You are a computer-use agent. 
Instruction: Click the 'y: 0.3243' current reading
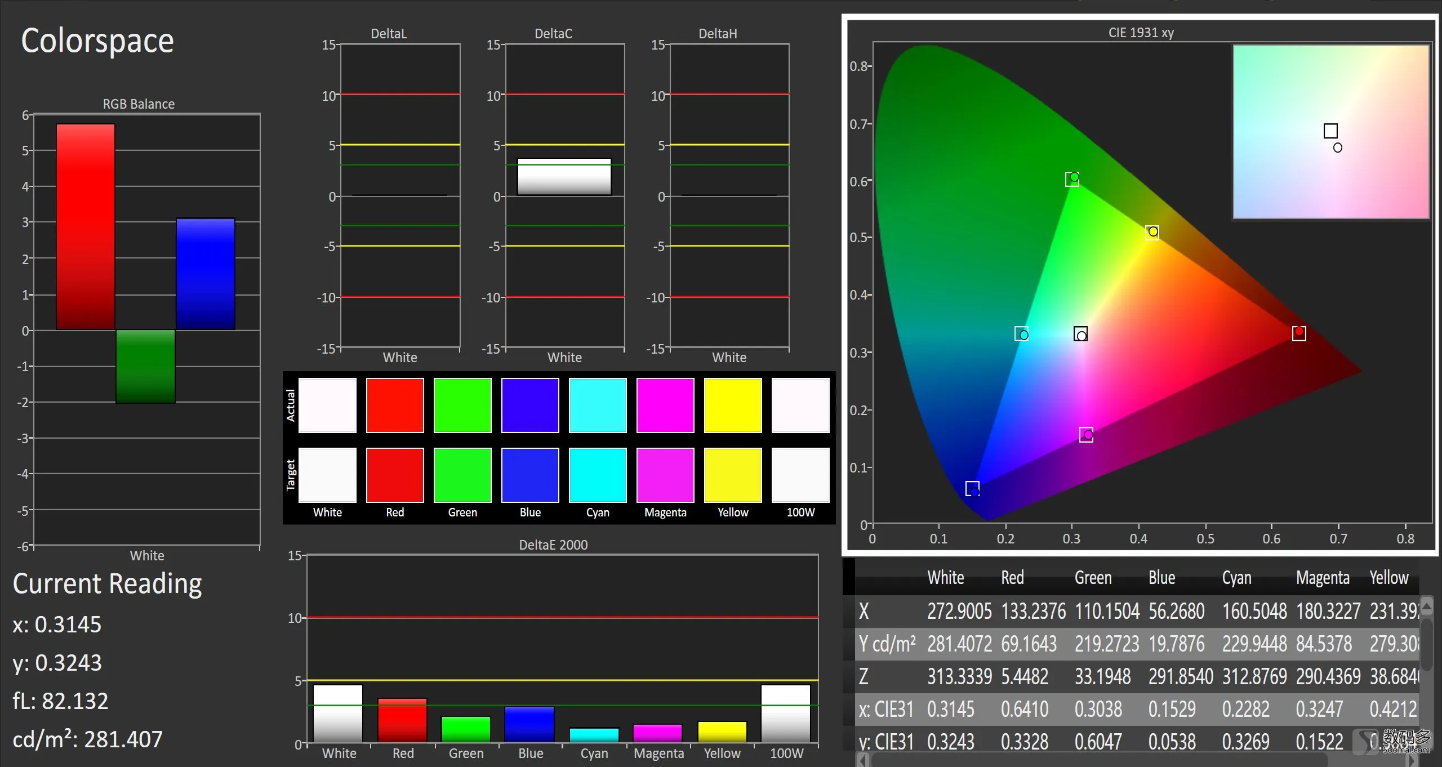(x=57, y=663)
